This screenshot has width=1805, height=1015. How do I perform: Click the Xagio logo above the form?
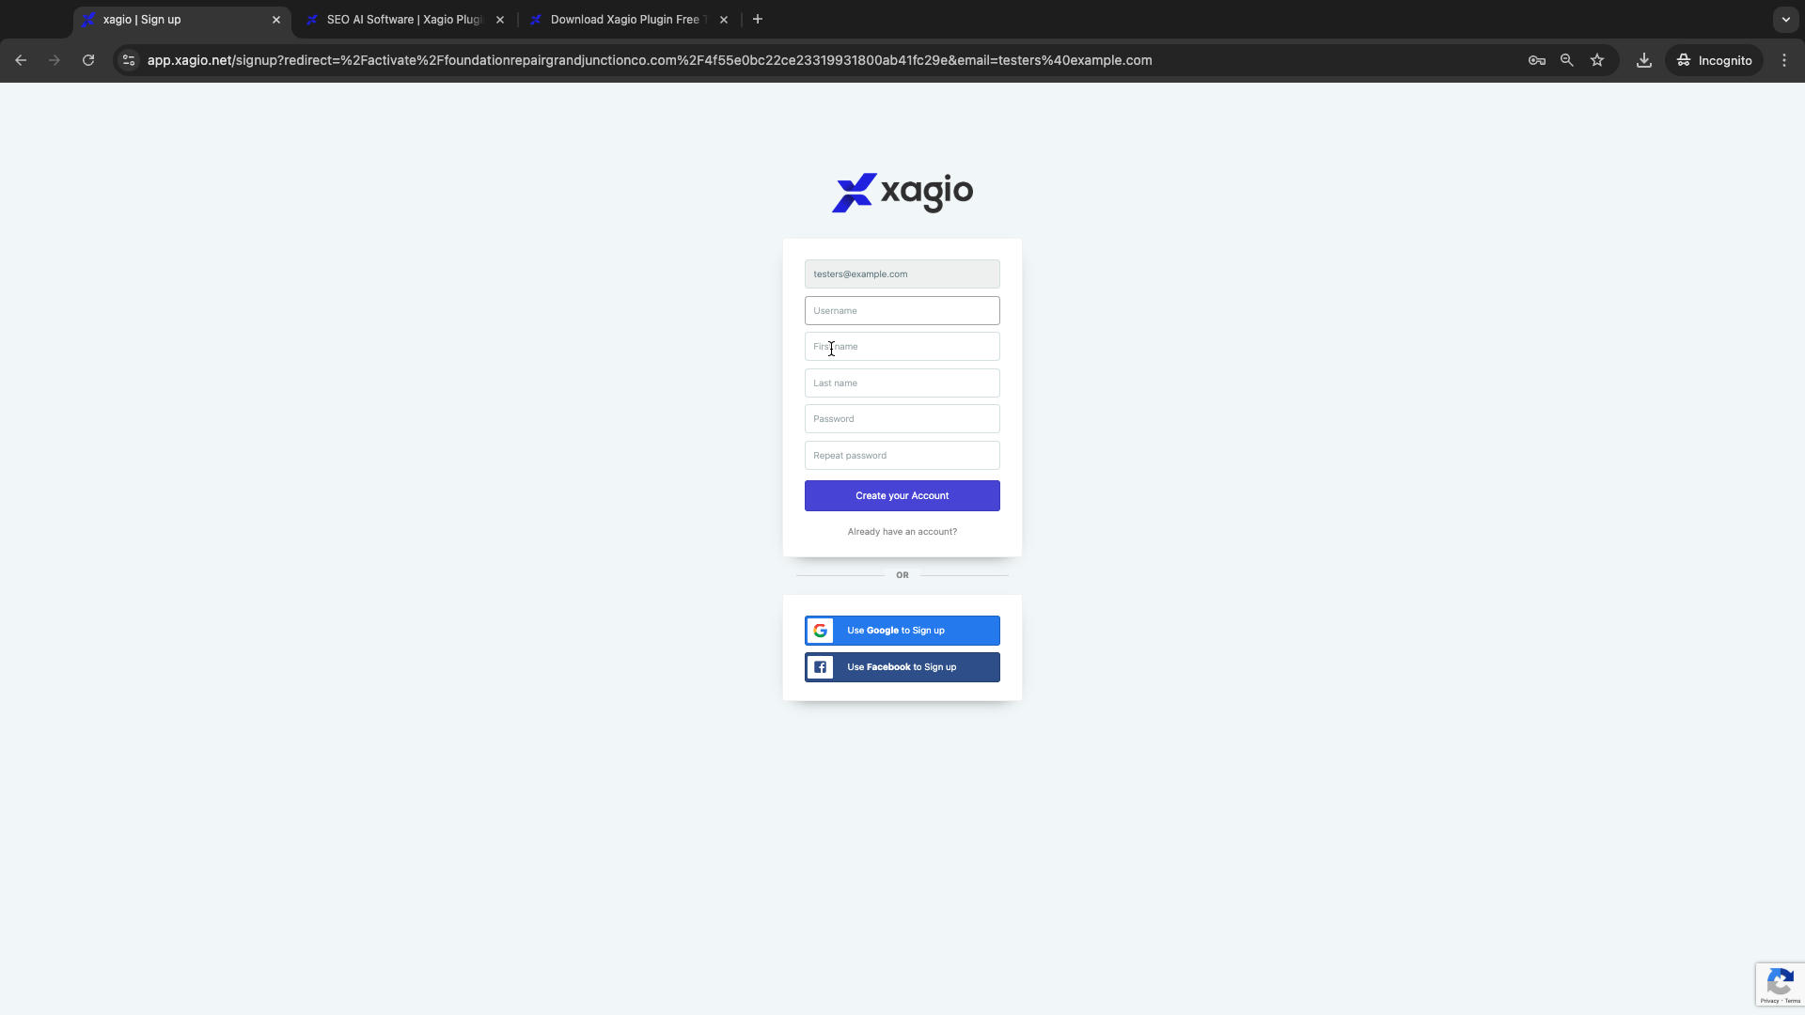pyautogui.click(x=902, y=193)
